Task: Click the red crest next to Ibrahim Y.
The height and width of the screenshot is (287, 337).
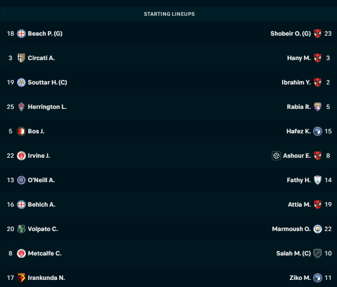Action: click(318, 82)
